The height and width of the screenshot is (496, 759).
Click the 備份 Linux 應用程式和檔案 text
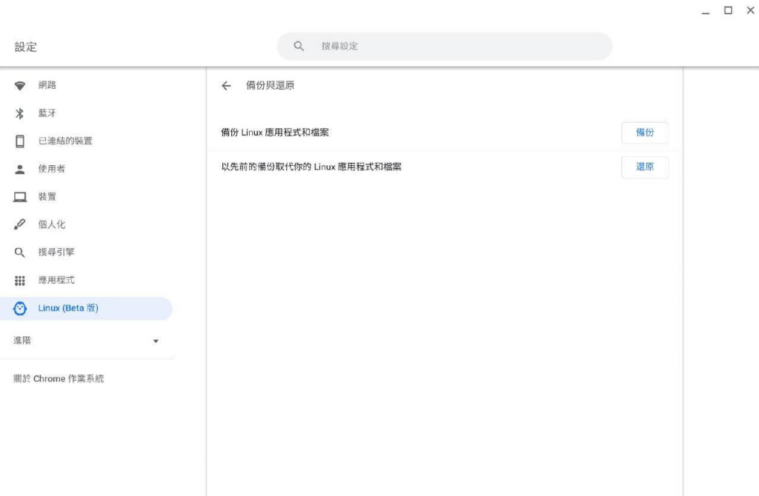click(275, 133)
